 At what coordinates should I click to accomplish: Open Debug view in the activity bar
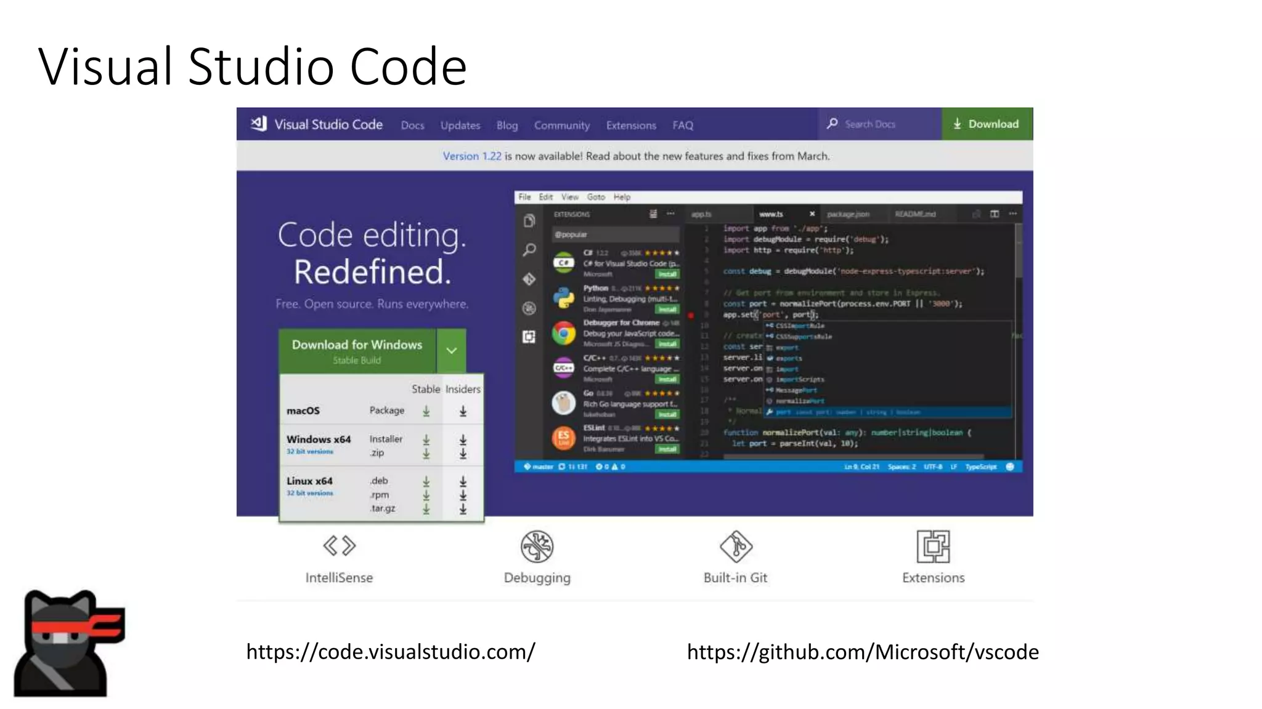pos(529,308)
